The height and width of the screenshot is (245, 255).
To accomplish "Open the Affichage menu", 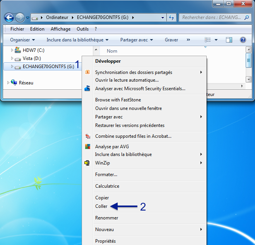I will 60,29.
